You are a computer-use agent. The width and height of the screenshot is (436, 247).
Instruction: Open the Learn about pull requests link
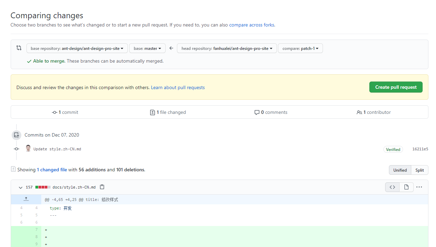[178, 87]
